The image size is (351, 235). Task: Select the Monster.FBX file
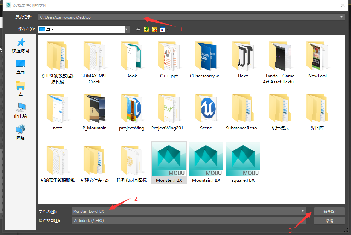point(169,163)
